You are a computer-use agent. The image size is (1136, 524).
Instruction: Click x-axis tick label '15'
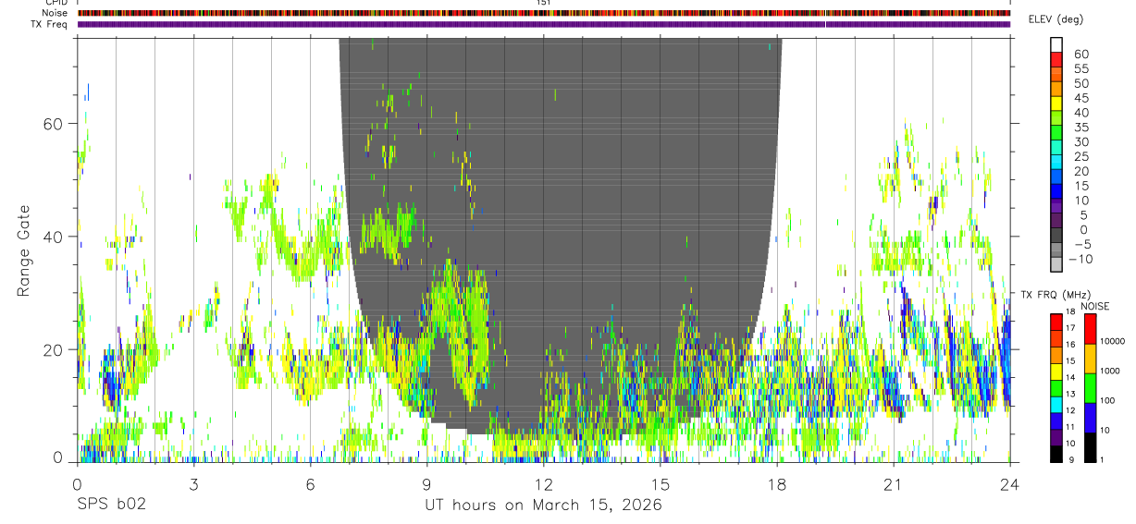click(661, 484)
